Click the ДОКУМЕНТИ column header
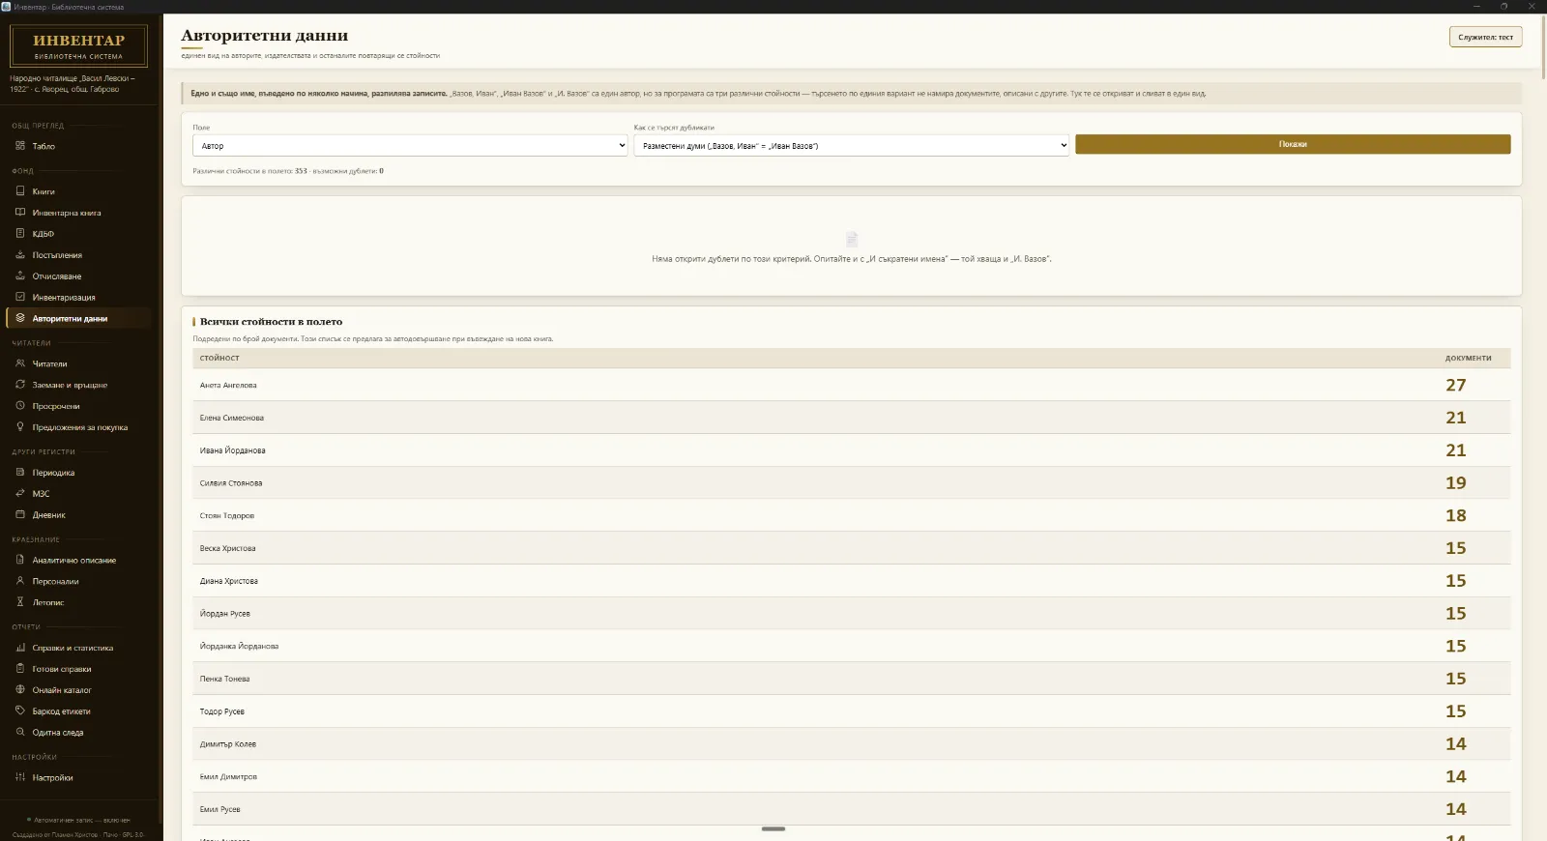 (1468, 359)
